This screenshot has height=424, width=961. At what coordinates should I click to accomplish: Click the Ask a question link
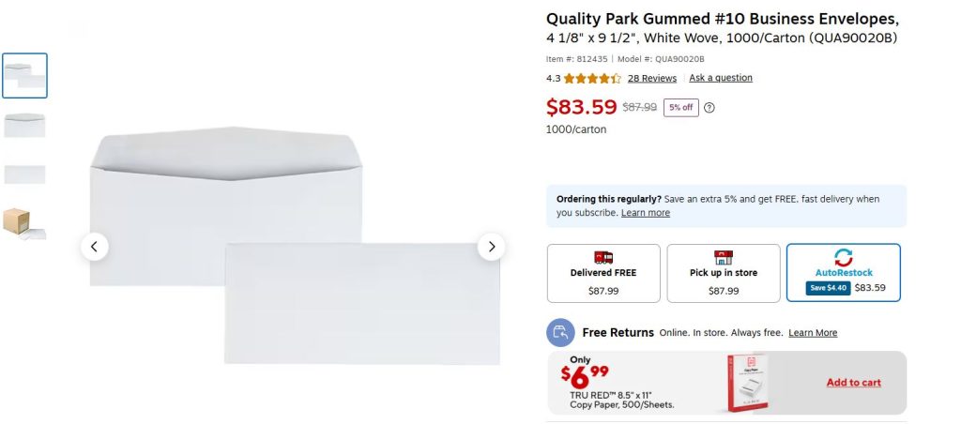point(721,78)
